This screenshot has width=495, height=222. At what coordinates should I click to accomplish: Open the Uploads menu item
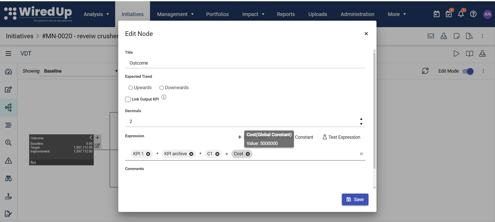(x=318, y=14)
